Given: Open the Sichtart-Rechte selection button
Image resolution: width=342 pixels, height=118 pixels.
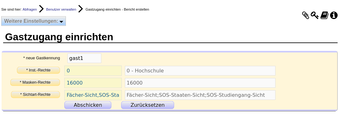Looking at the screenshot, I should pyautogui.click(x=35, y=95).
